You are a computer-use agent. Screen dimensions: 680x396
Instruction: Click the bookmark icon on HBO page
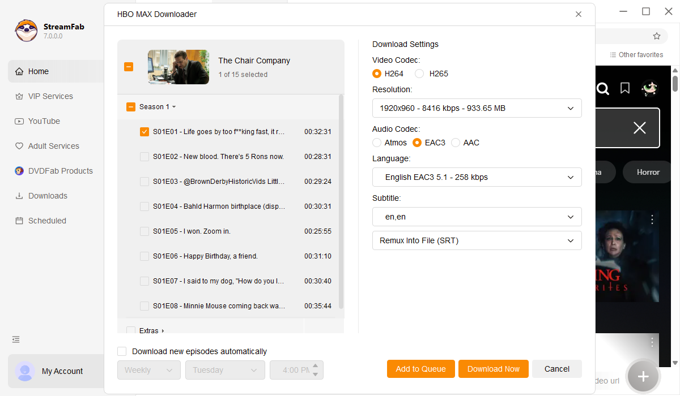[x=625, y=88]
